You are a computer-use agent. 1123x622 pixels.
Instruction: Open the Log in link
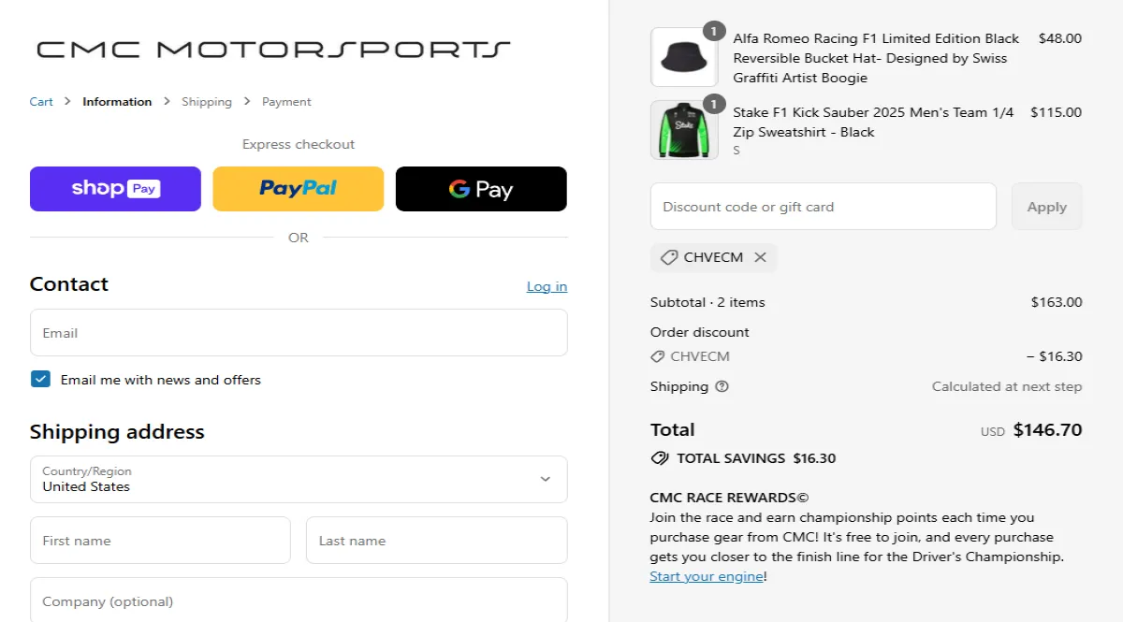click(547, 286)
